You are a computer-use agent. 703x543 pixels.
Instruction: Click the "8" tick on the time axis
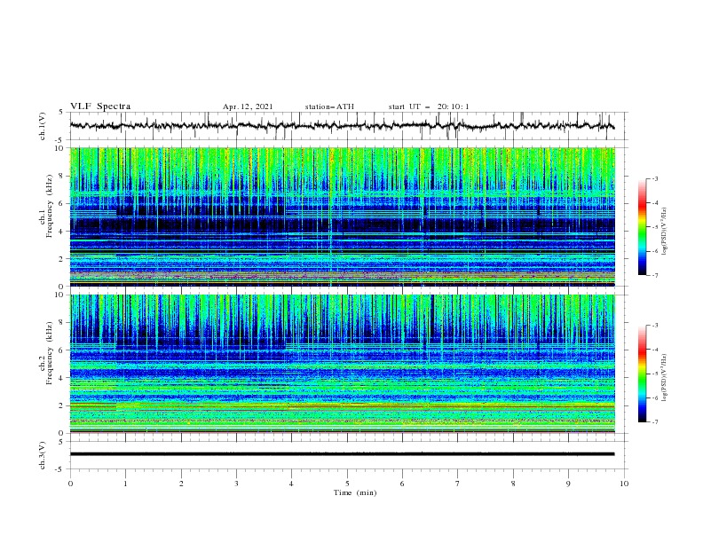tap(513, 484)
